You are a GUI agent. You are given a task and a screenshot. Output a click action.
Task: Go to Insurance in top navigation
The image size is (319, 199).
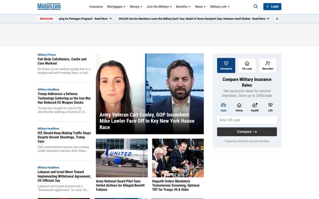[96, 7]
